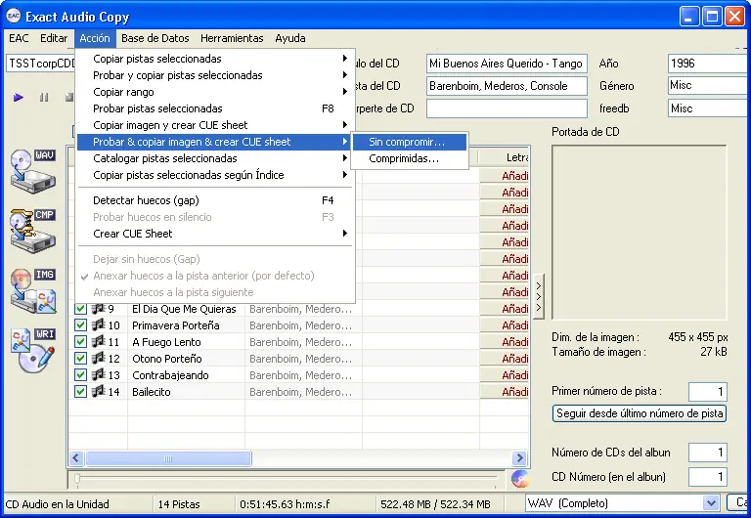
Task: Click the Primer número de pista field
Action: 707,391
